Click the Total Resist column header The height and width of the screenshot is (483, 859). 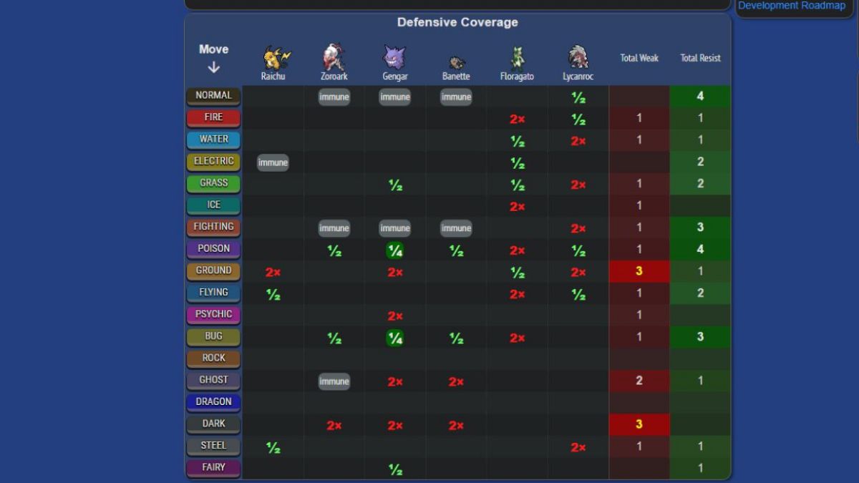(x=700, y=58)
